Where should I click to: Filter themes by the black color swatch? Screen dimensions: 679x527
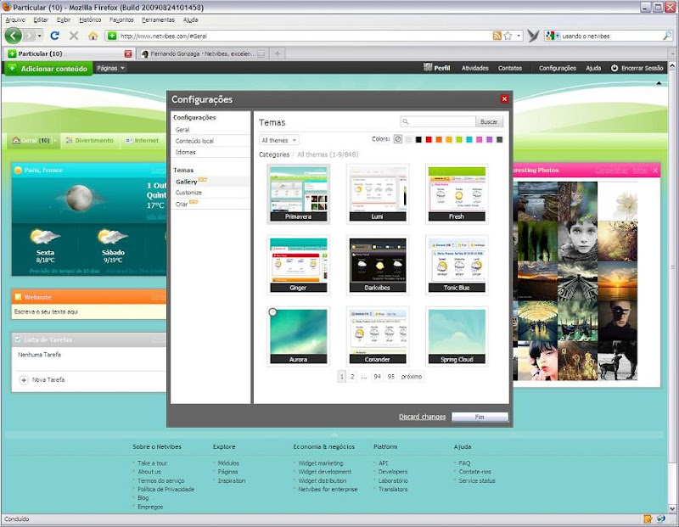click(418, 139)
